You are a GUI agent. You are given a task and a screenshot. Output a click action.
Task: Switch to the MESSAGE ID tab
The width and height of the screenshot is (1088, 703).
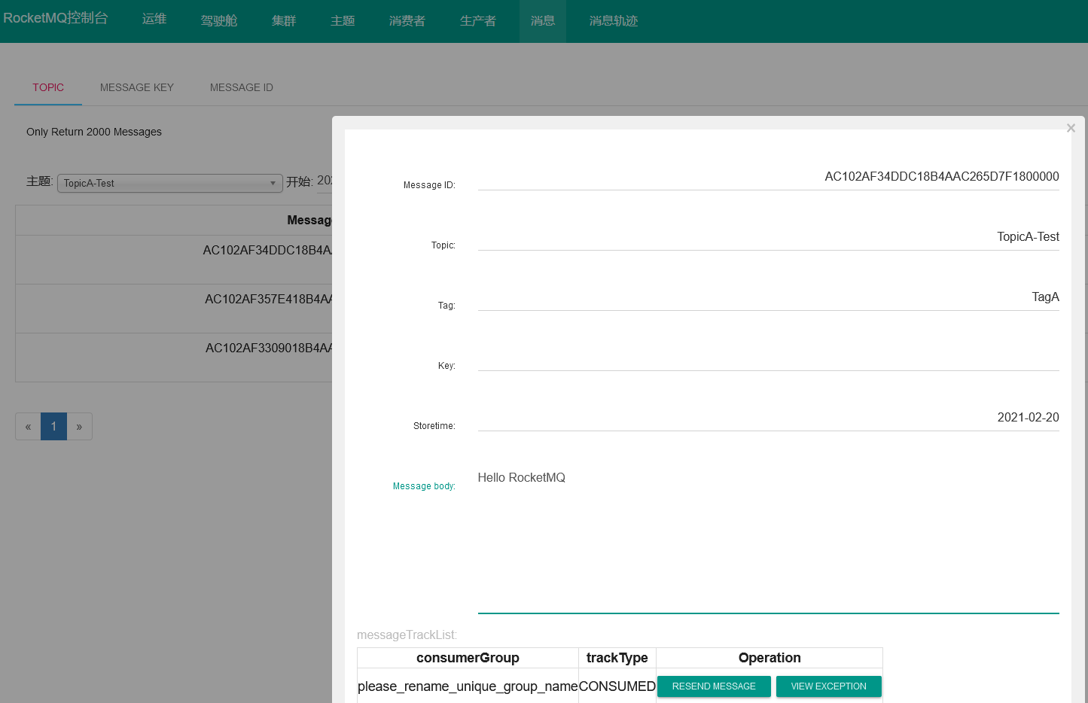[242, 88]
